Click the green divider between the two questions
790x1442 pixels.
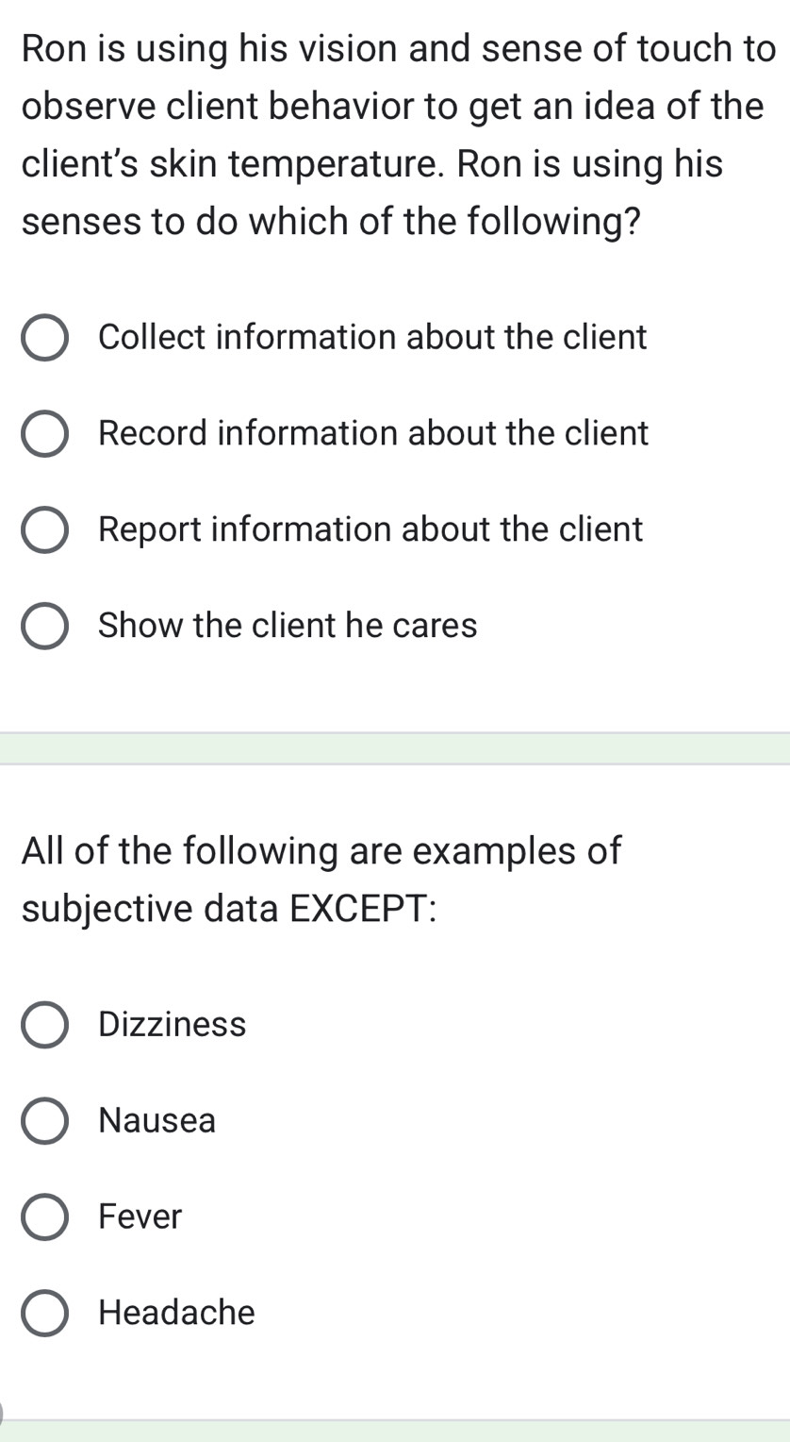click(395, 748)
